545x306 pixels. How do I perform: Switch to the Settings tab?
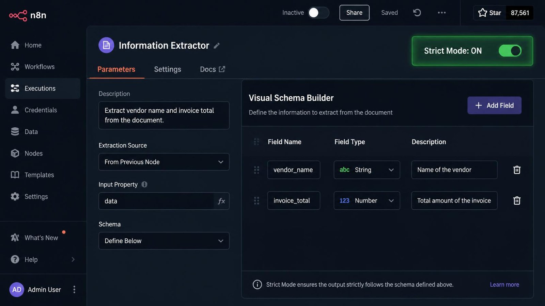168,69
